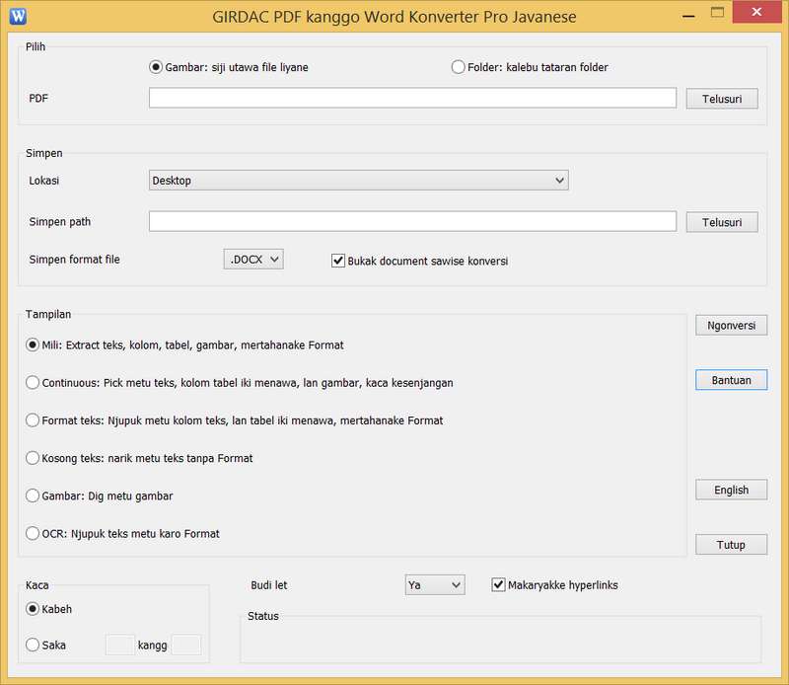Toggle 'Bukak document sawise konversi' checkbox

(x=339, y=262)
